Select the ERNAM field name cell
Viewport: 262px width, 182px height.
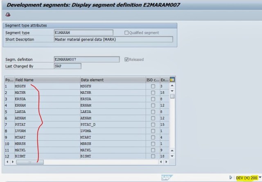coord(47,106)
